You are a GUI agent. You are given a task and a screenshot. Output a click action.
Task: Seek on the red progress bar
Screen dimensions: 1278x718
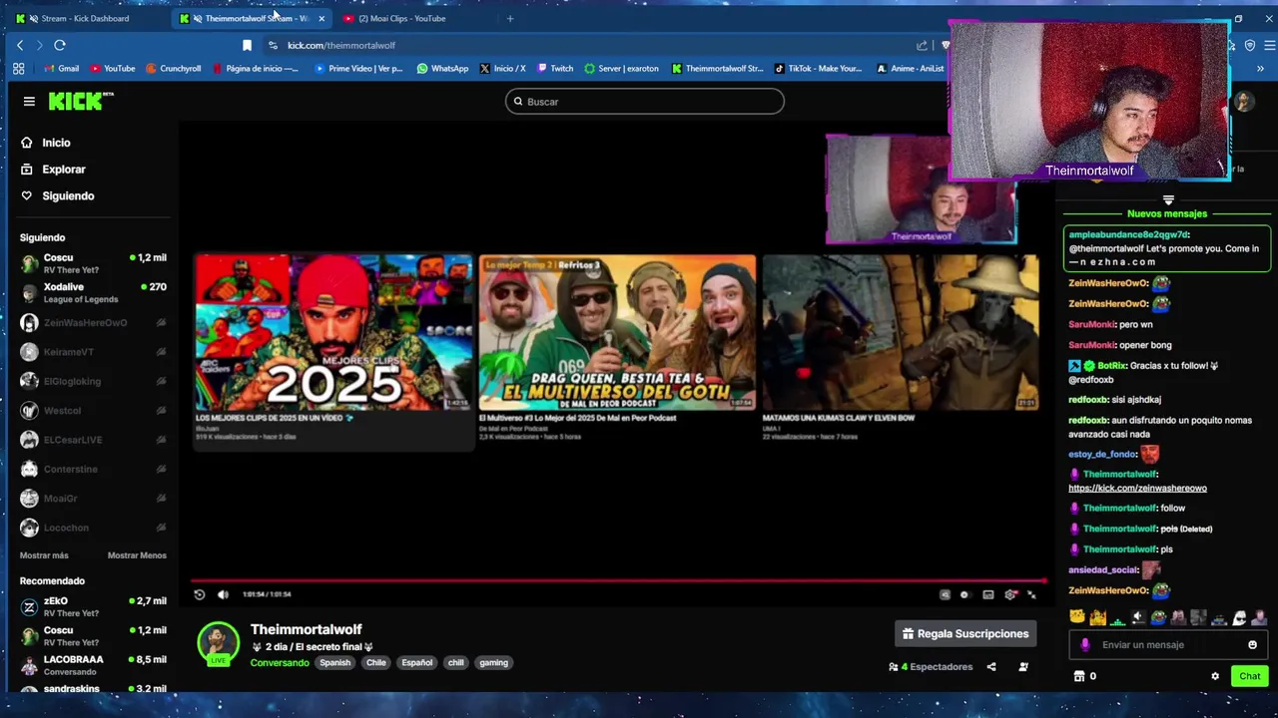(x=619, y=580)
